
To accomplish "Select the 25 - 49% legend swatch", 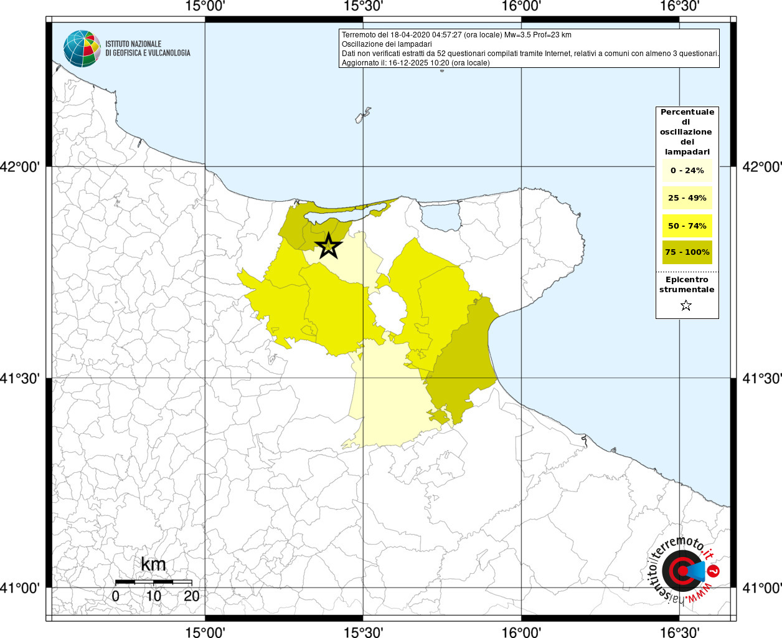I will click(687, 198).
